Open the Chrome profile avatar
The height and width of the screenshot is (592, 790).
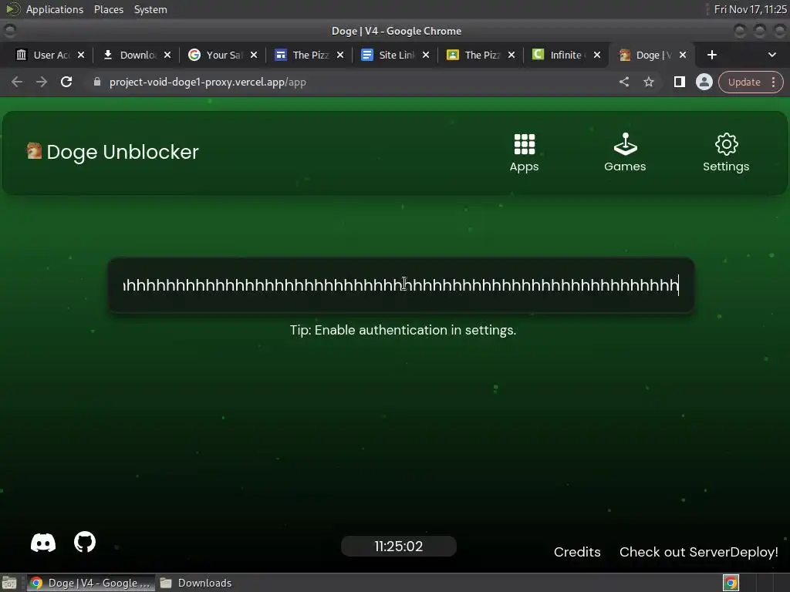click(x=704, y=82)
